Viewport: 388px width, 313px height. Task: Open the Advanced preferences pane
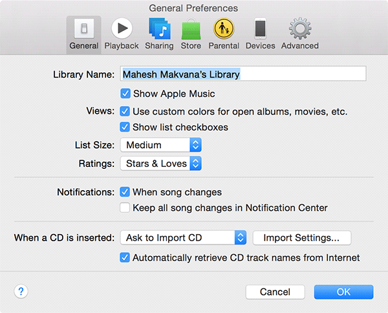pyautogui.click(x=300, y=34)
